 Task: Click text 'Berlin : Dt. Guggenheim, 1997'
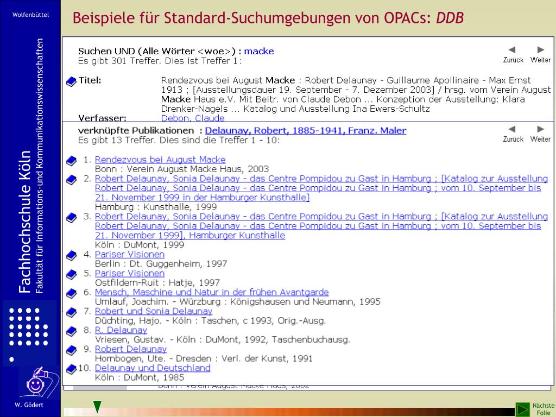tap(161, 263)
